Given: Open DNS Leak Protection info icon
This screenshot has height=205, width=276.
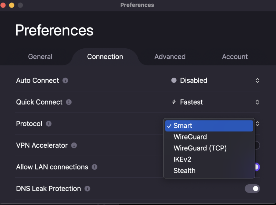Looking at the screenshot, I should tap(87, 189).
